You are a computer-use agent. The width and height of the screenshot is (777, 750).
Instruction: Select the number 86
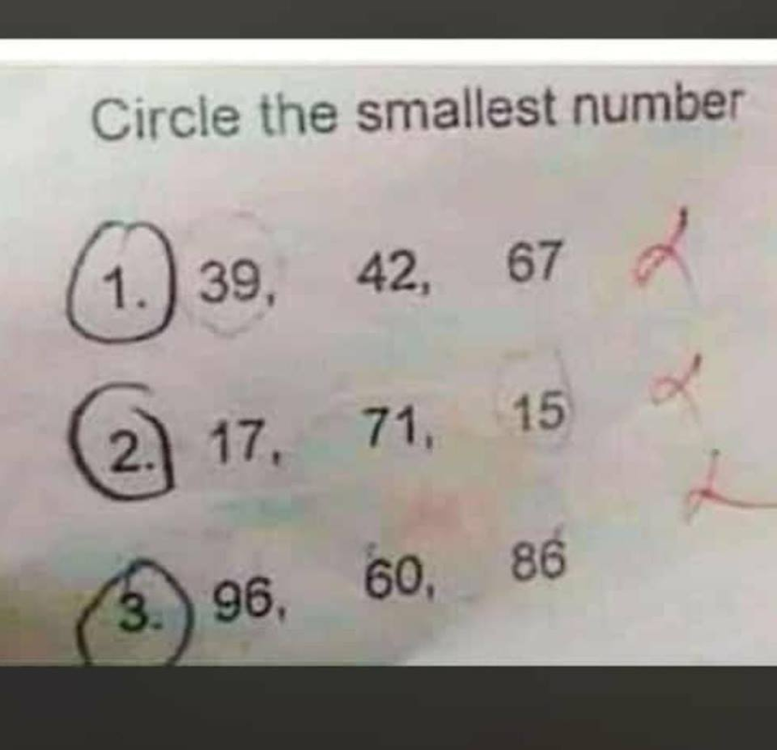point(538,560)
